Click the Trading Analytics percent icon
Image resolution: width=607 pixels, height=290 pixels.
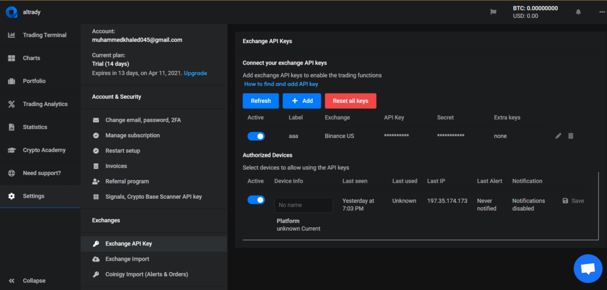pos(11,104)
